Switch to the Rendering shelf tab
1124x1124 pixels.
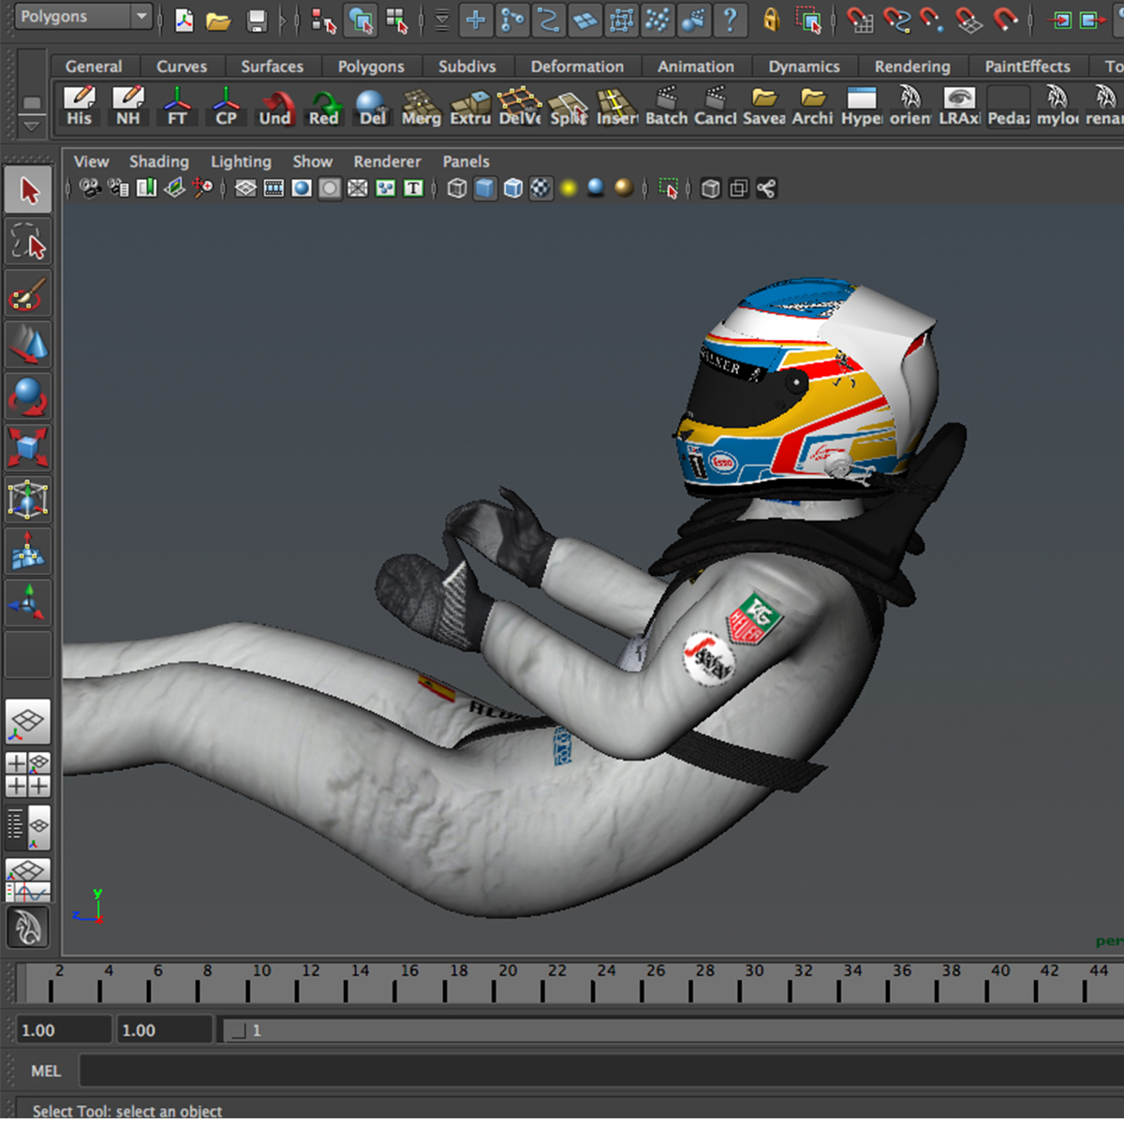(912, 67)
